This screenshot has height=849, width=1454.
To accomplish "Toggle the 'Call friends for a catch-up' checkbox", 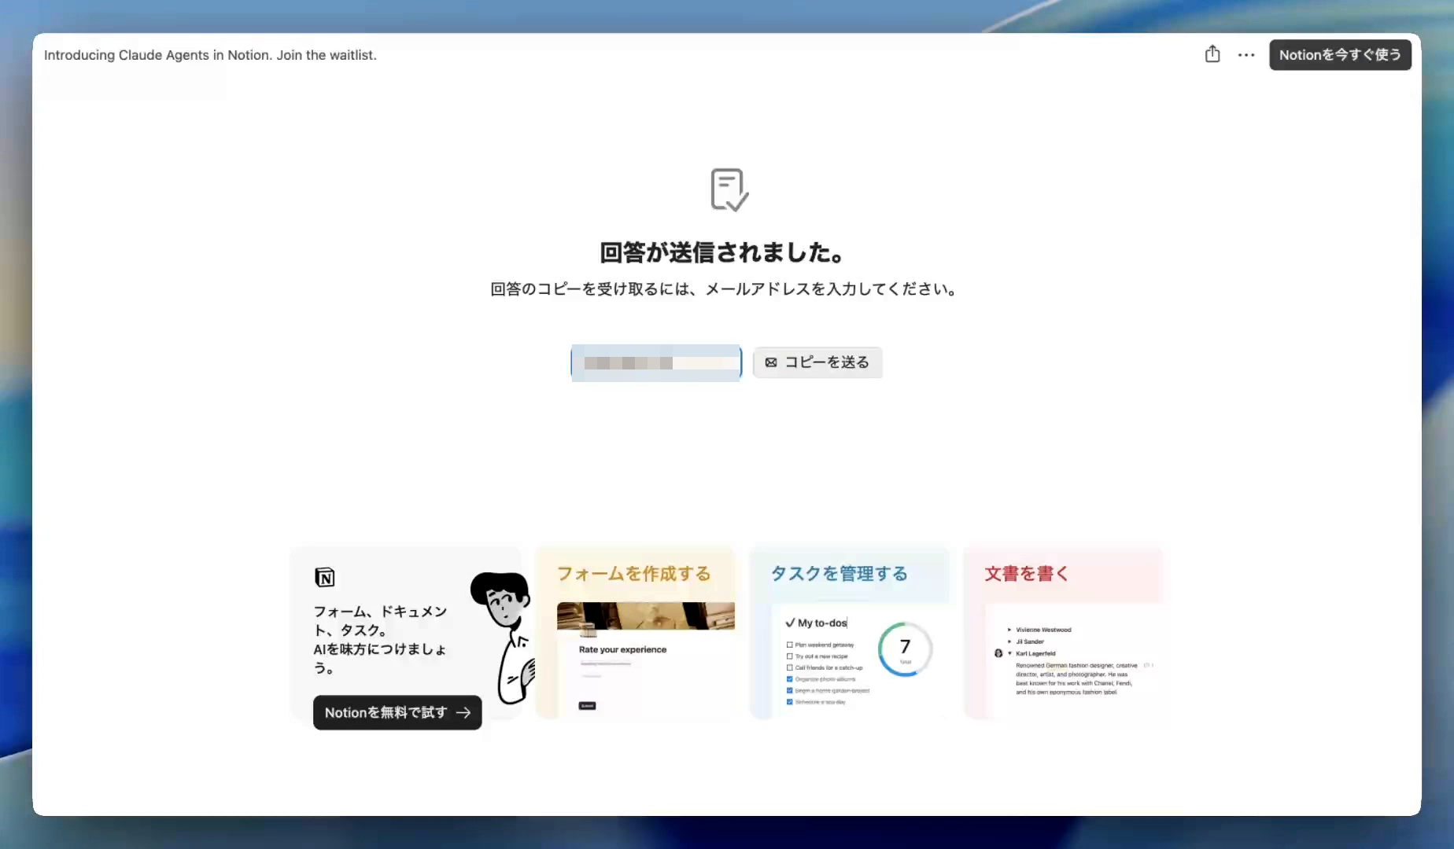I will coord(789,667).
